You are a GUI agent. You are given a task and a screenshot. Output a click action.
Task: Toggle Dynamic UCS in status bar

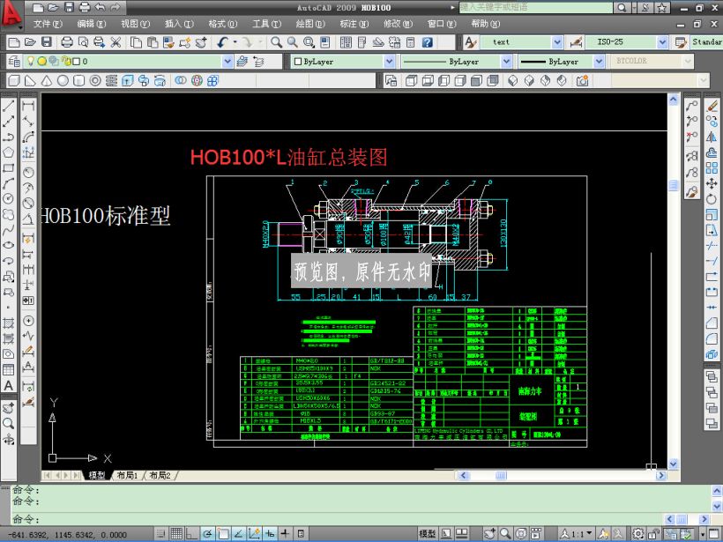click(255, 534)
